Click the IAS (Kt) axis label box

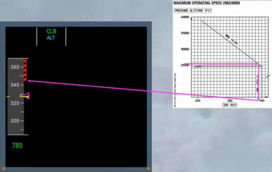(x=230, y=105)
